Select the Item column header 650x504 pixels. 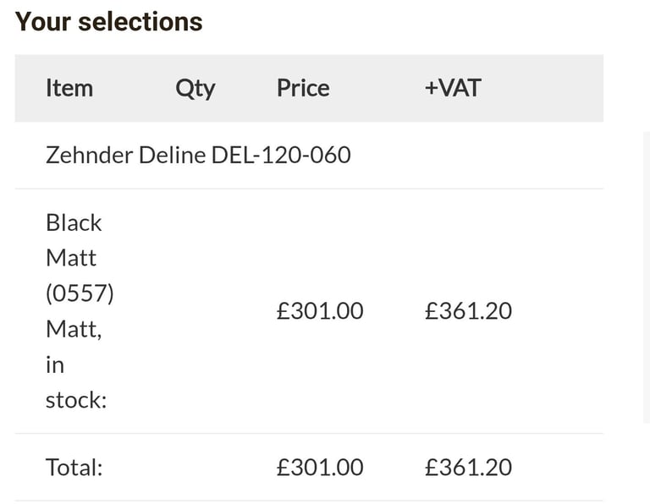(x=69, y=88)
